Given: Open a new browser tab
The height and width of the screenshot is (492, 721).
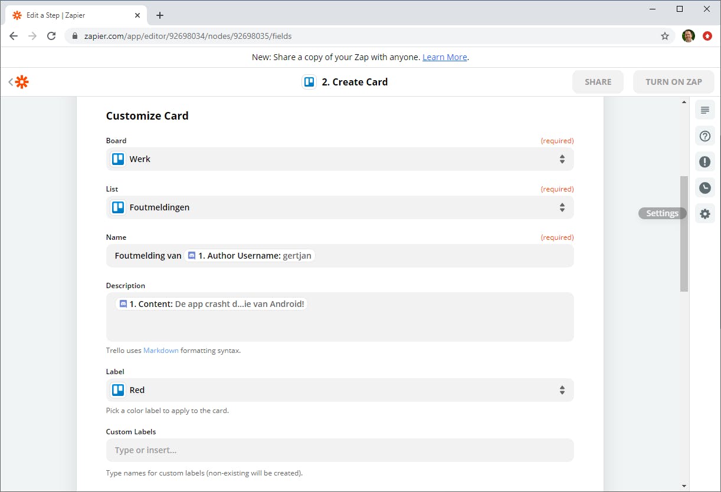Looking at the screenshot, I should (x=160, y=15).
